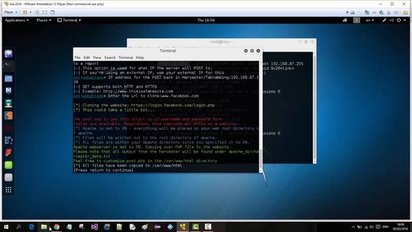Viewport: 412px width, 232px height.
Task: Click the background root terminal's scrollbar
Action: (315, 108)
